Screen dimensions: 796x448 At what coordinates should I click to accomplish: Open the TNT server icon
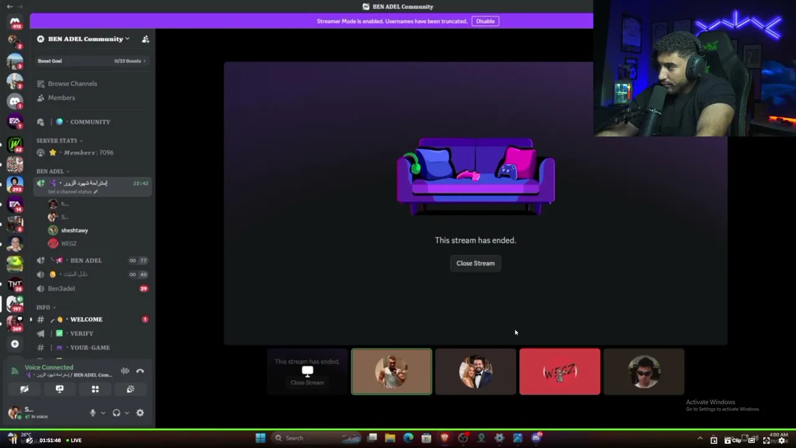pyautogui.click(x=15, y=284)
